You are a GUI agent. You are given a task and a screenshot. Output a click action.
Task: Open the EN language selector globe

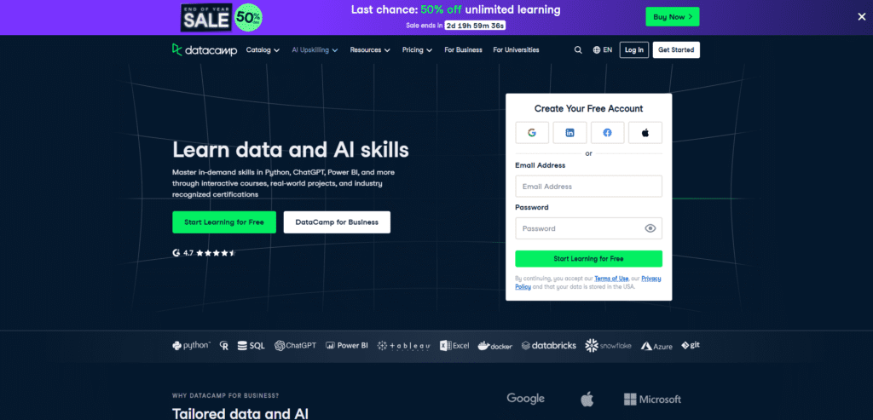click(603, 50)
